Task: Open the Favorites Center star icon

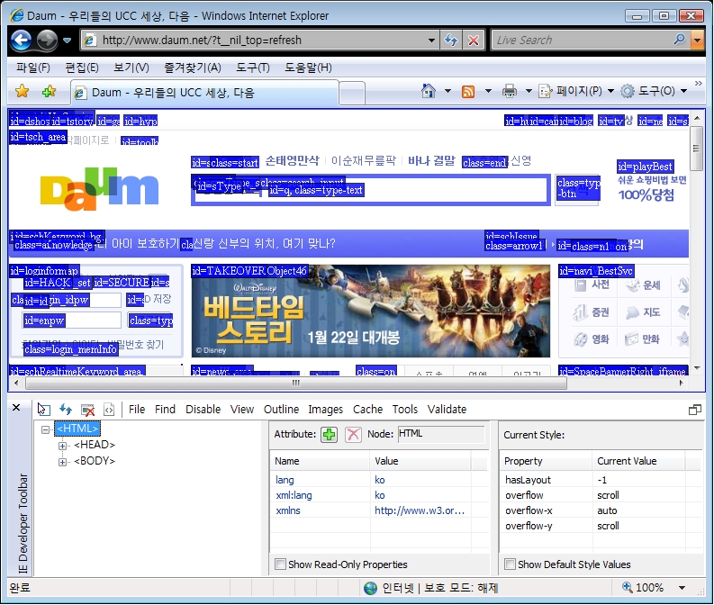Action: click(22, 92)
